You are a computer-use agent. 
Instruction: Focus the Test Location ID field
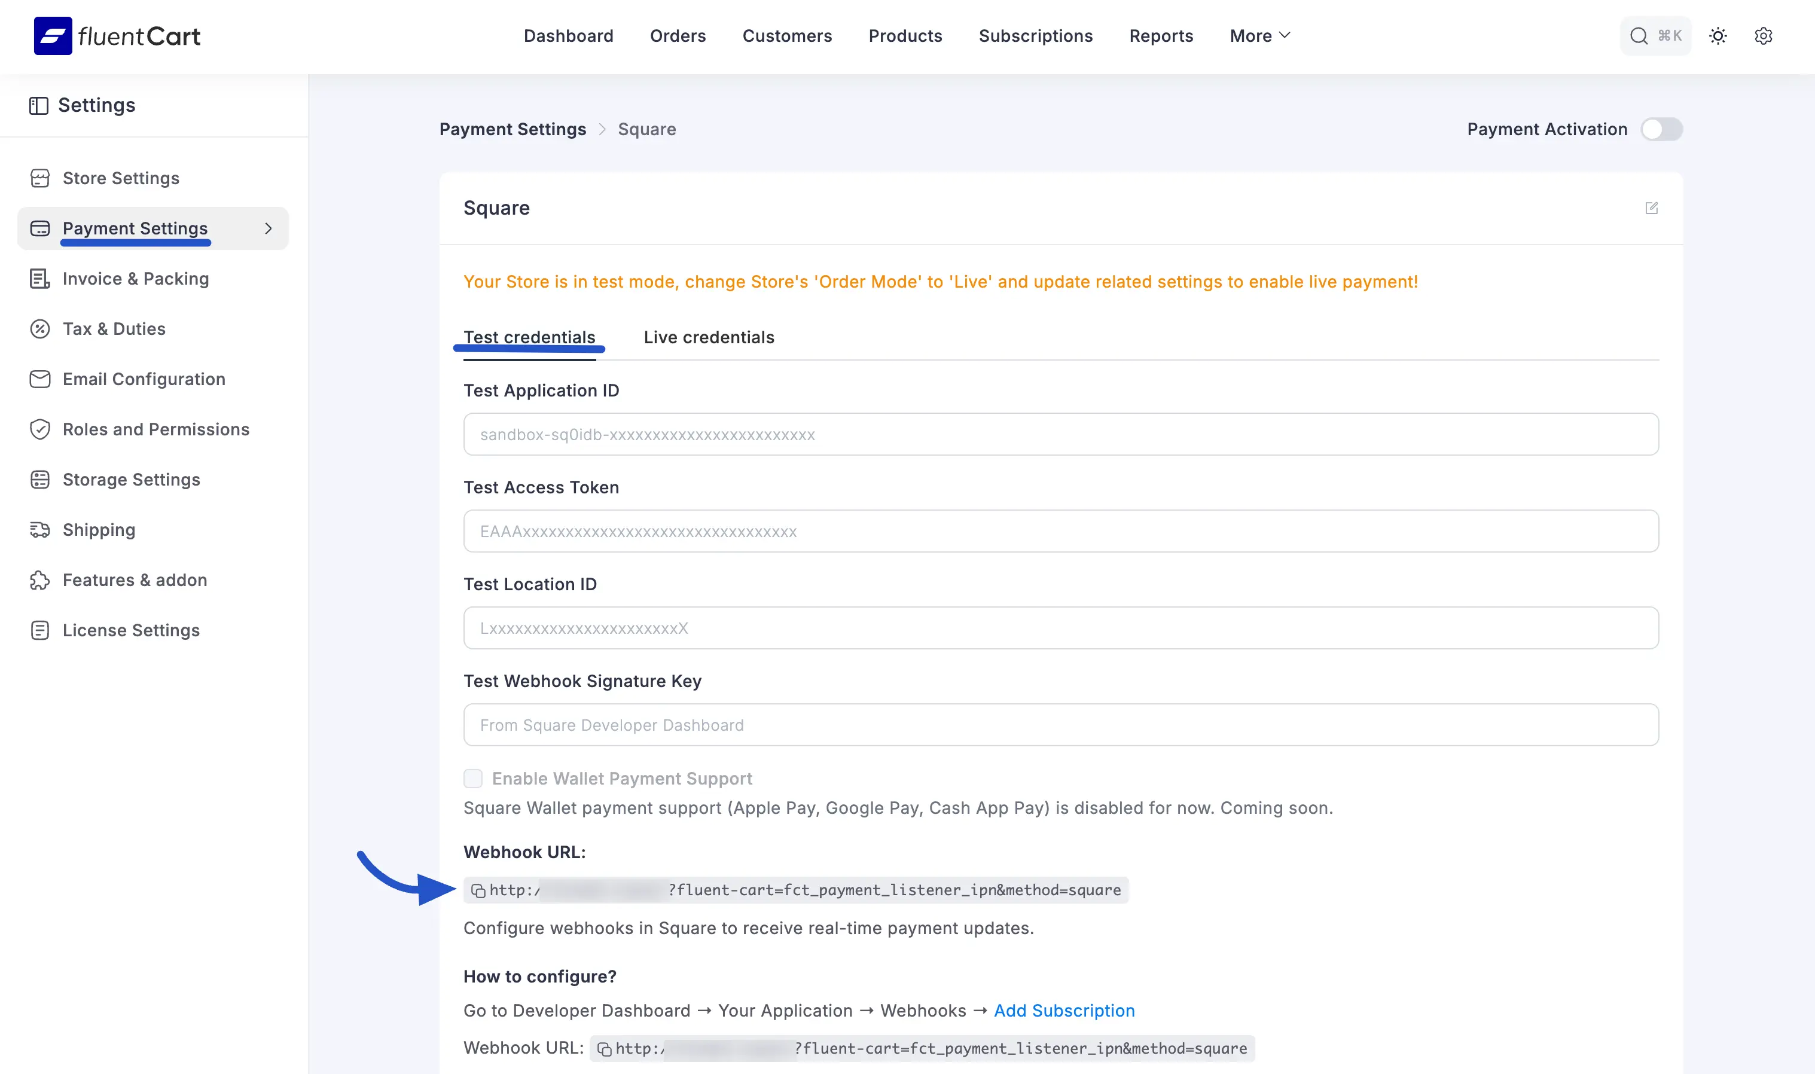coord(1061,628)
